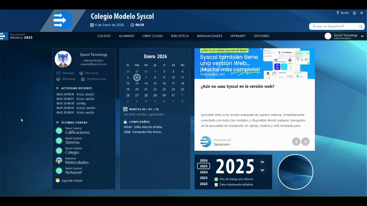Screen dimensions: 367x206
Task: Click the Syscol.com publisher logo
Action: tap(206, 142)
